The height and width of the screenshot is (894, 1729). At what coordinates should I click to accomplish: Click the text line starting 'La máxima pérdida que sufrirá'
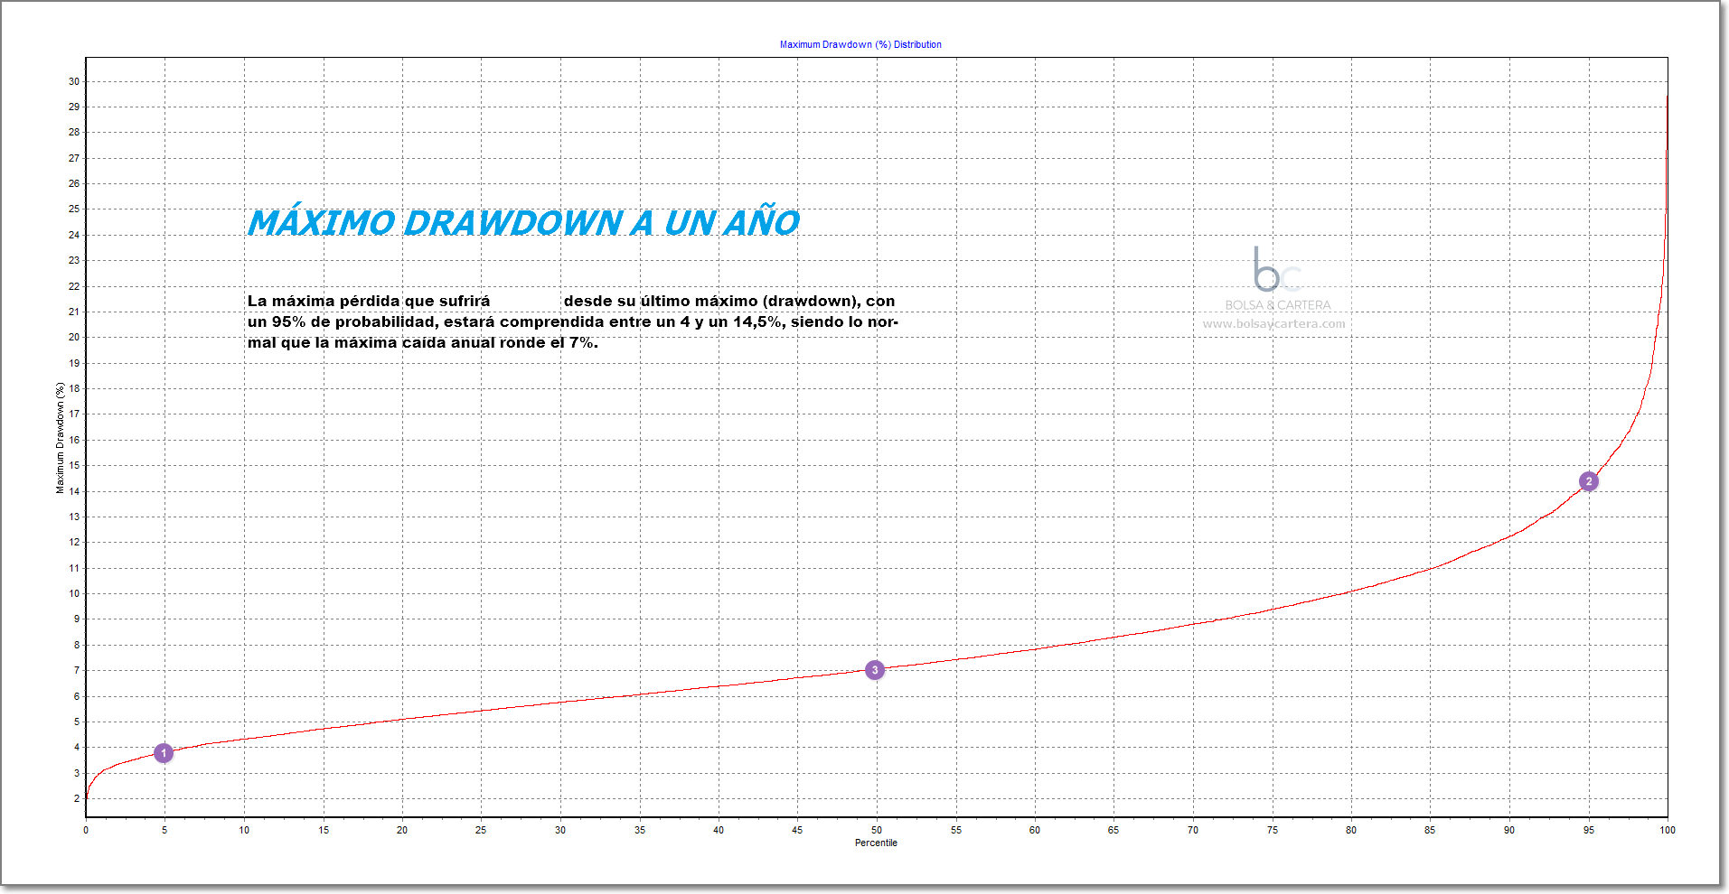571,301
